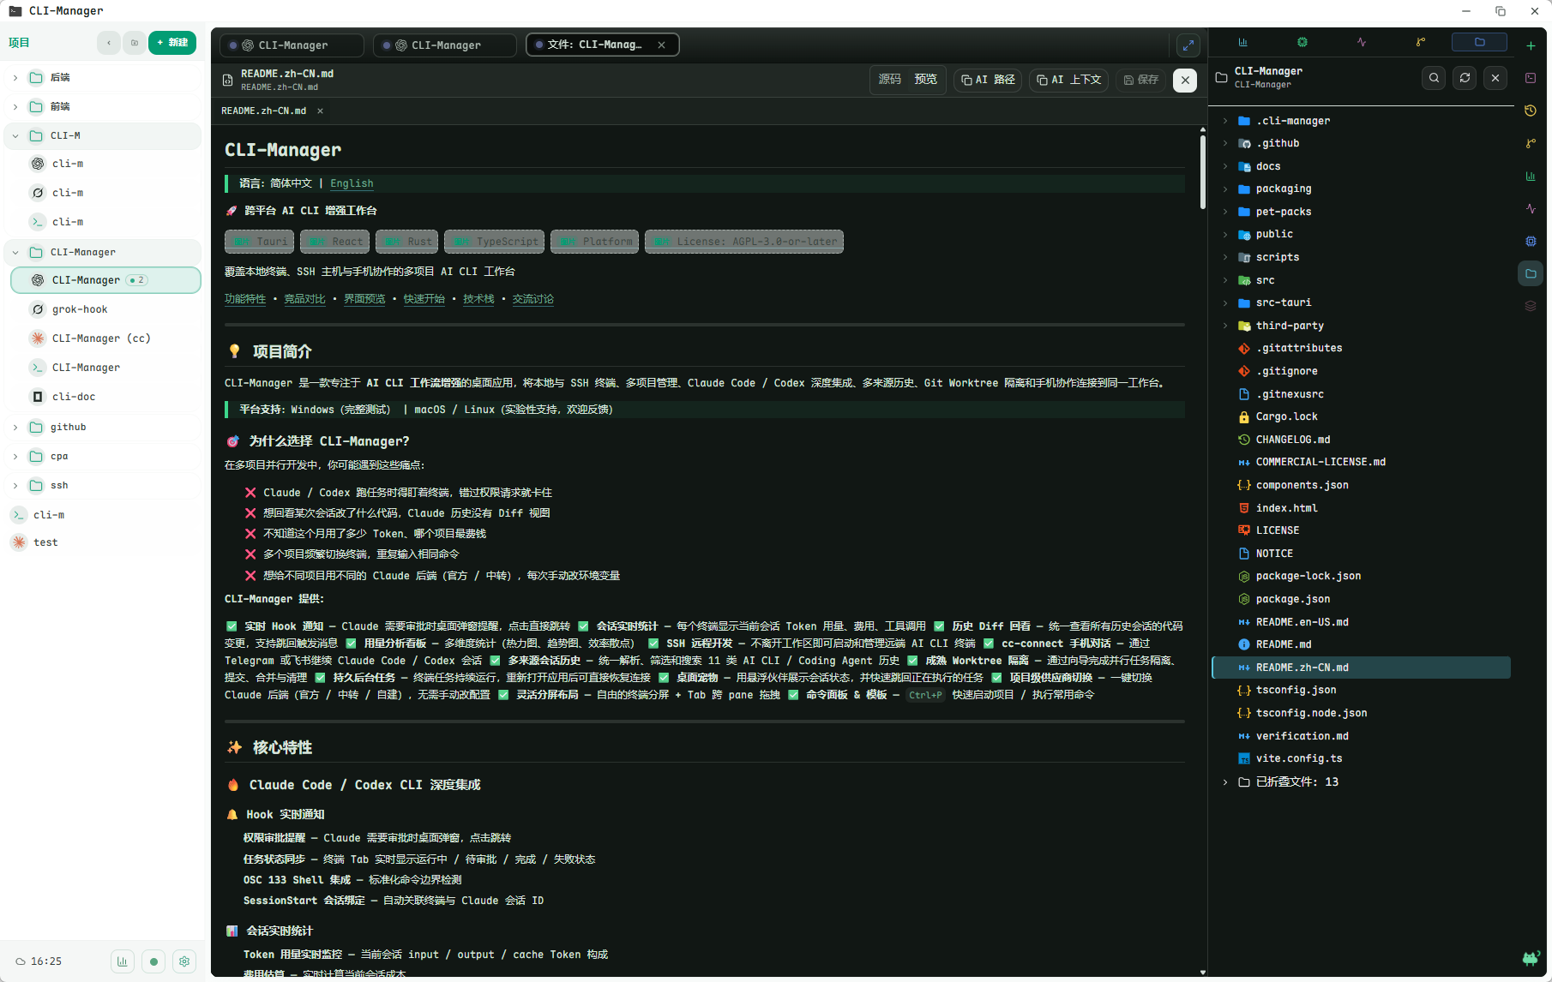Click the 保存 save button
The image size is (1552, 982).
coord(1141,80)
